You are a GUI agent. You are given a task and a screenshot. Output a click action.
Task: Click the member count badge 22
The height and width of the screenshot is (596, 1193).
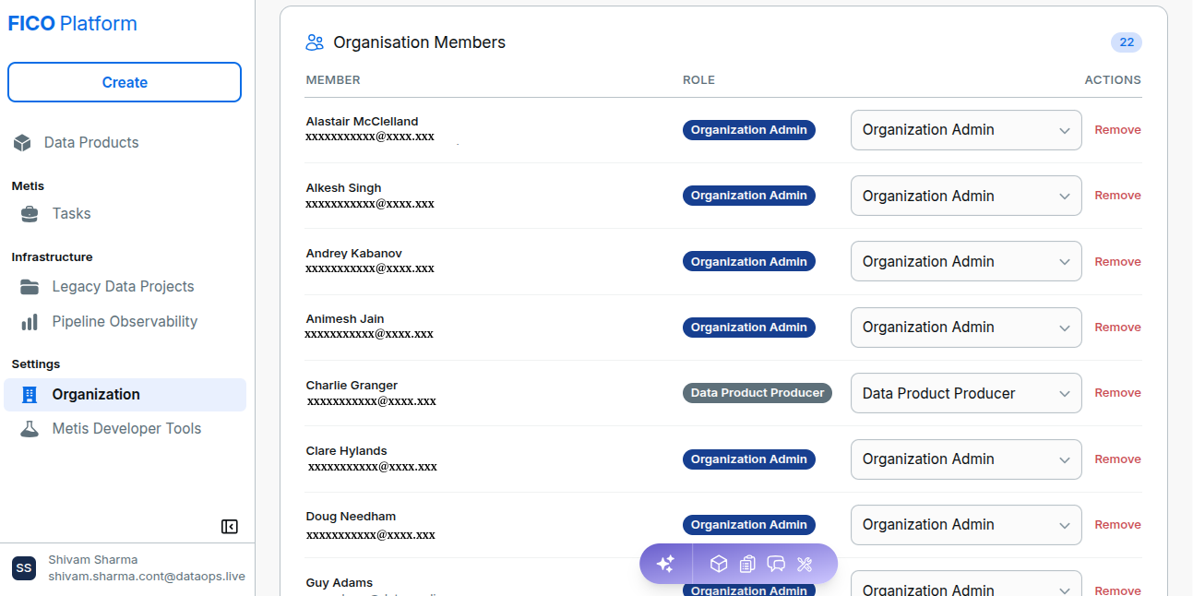click(x=1127, y=42)
